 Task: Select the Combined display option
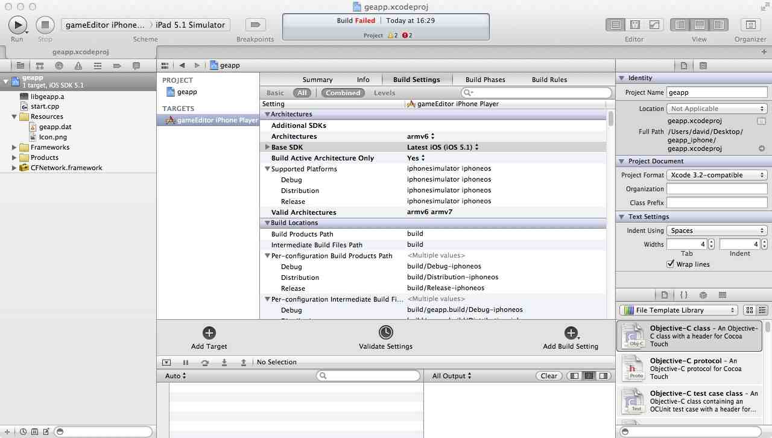point(343,93)
